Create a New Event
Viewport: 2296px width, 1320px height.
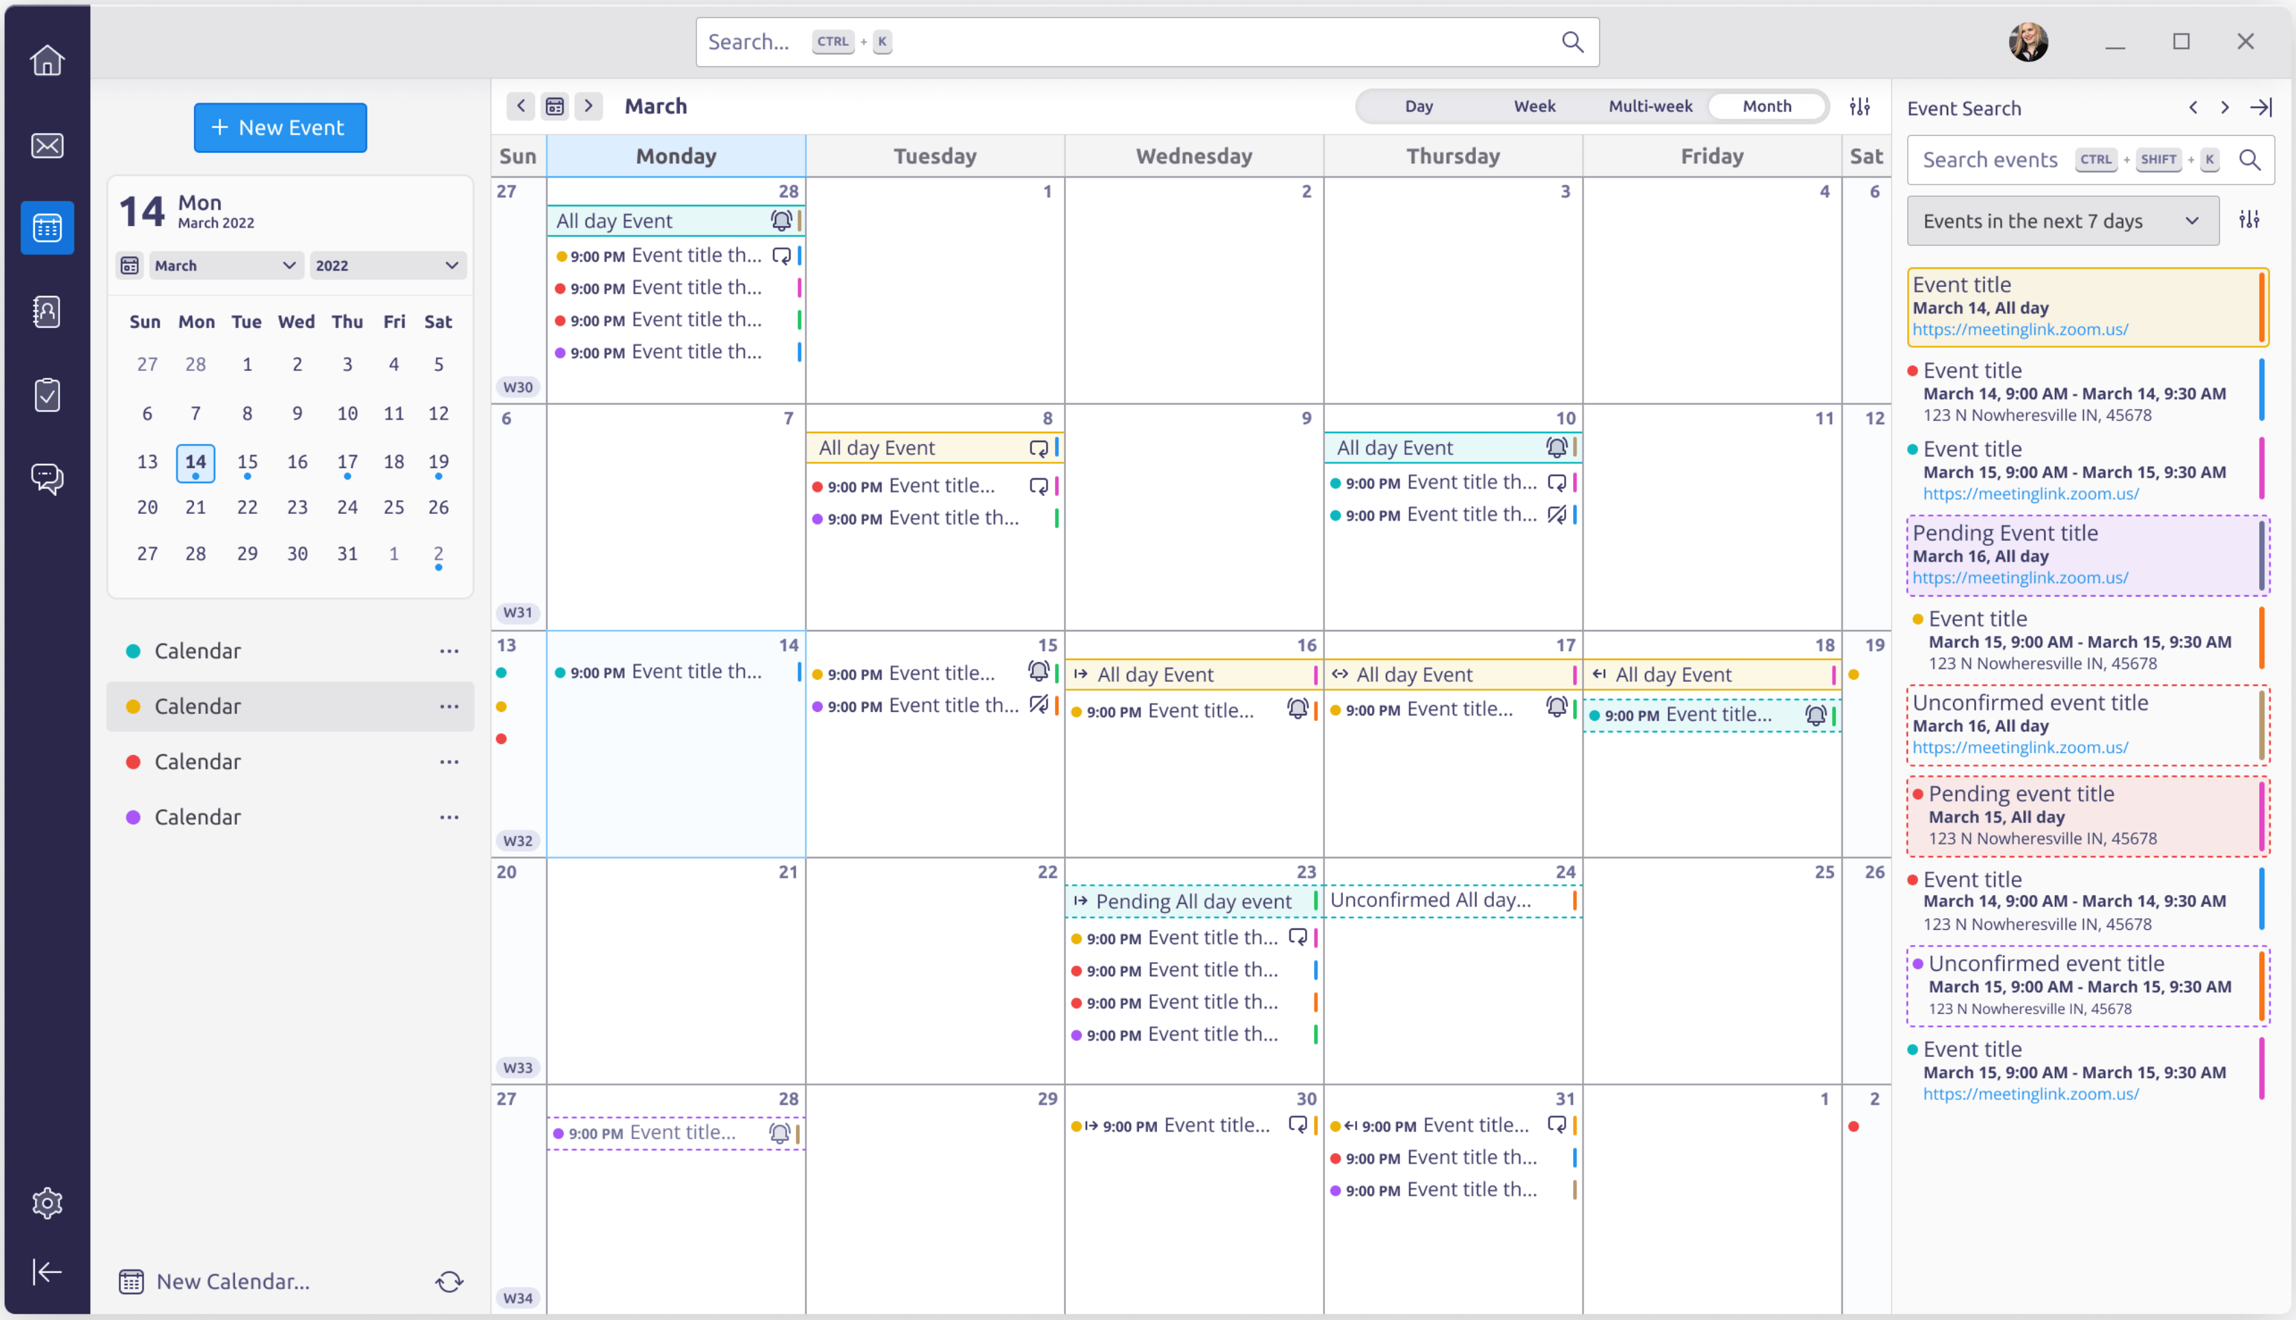coord(280,128)
